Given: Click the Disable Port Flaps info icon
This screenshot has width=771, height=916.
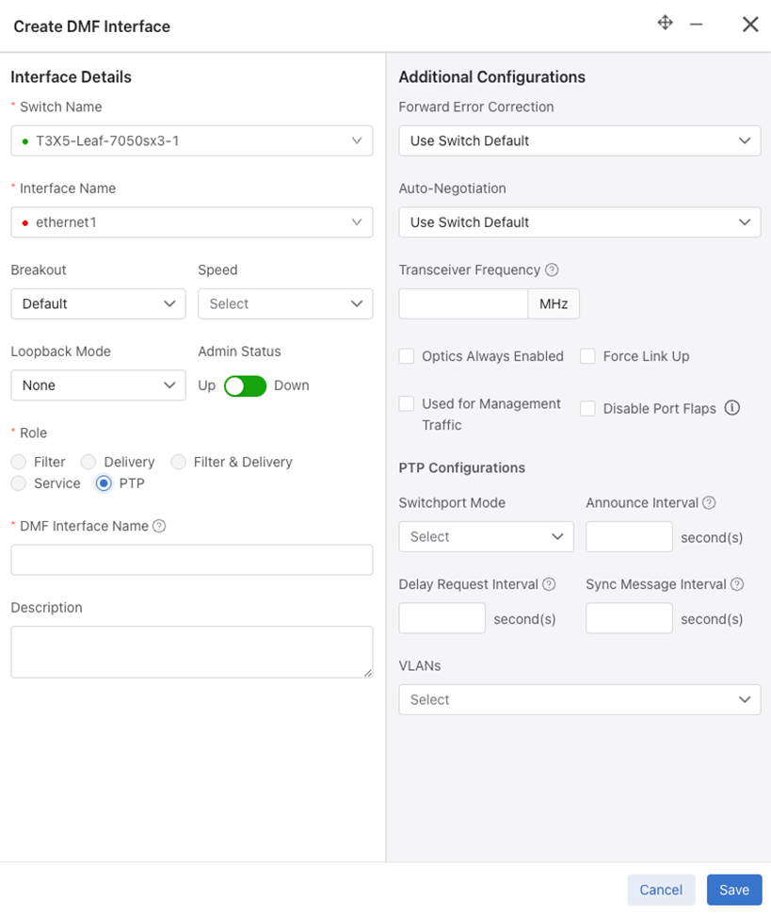Looking at the screenshot, I should (732, 408).
